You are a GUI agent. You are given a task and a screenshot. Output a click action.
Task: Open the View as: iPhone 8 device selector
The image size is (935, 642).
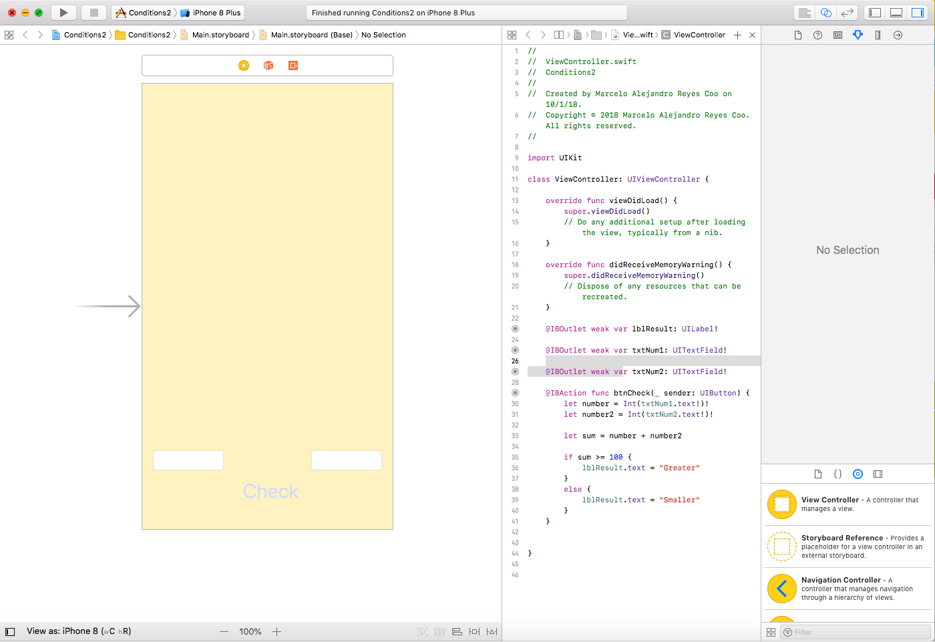coord(79,631)
